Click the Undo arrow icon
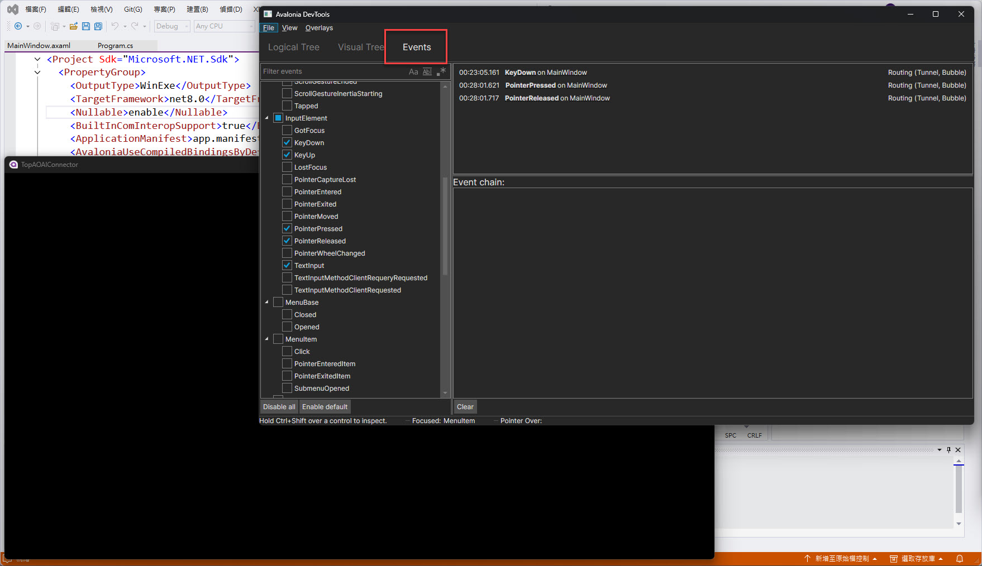Screen dimensions: 982x566 (x=115, y=26)
